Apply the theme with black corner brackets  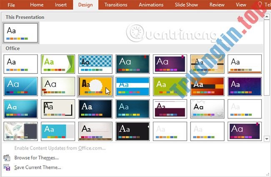pyautogui.click(x=58, y=109)
